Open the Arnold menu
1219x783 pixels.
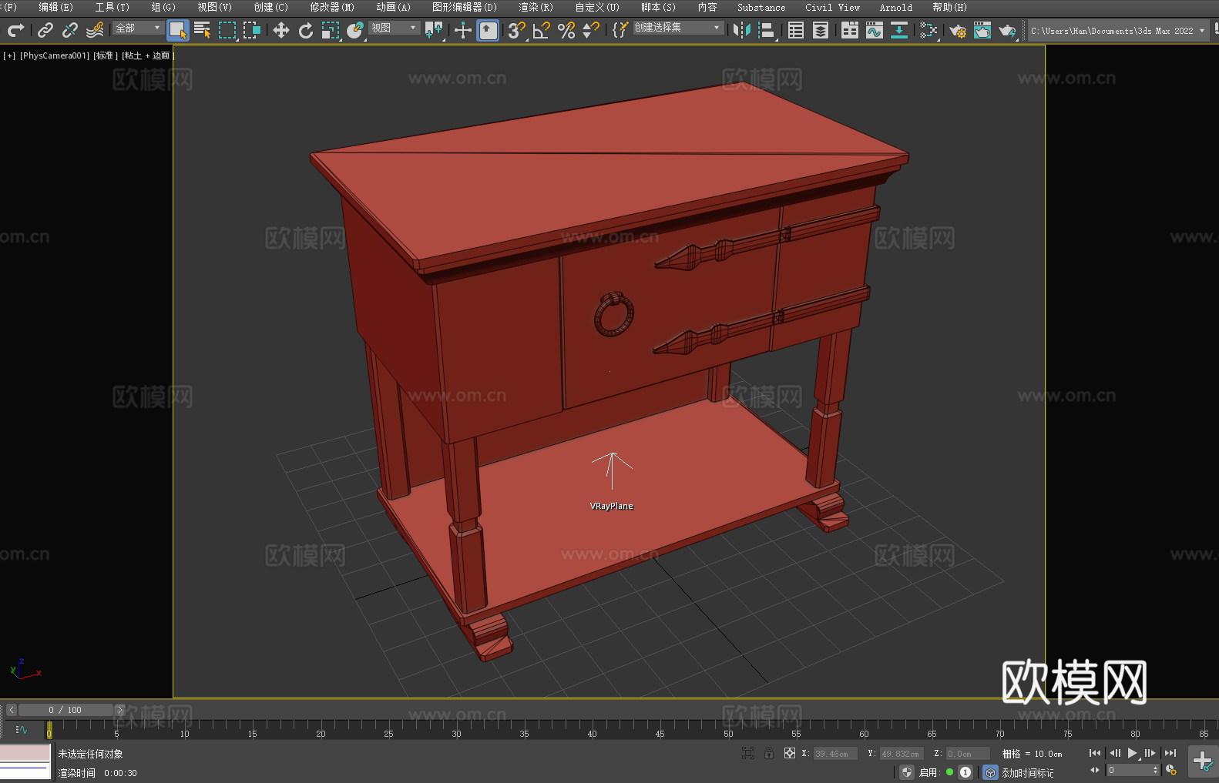coord(895,7)
